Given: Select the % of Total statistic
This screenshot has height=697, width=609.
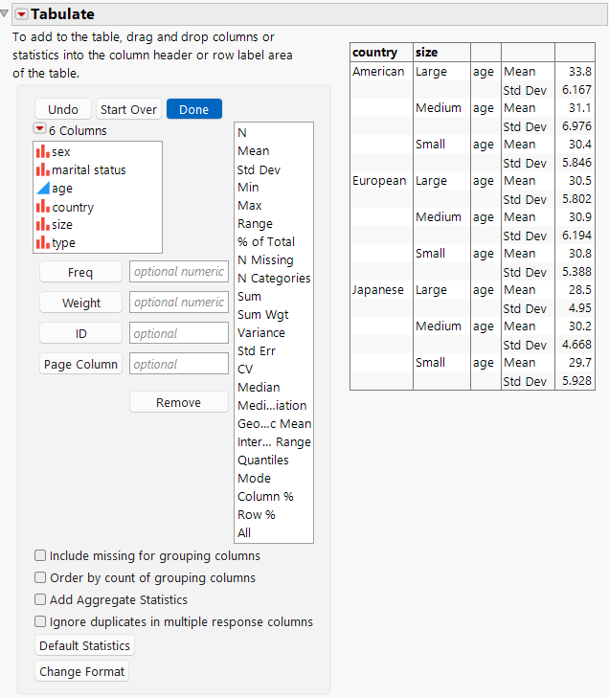Looking at the screenshot, I should [x=266, y=242].
